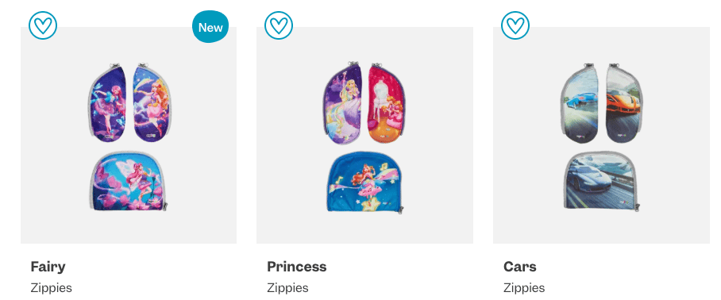View the Fairy left purple zippie patch
The image size is (721, 300).
(x=107, y=104)
